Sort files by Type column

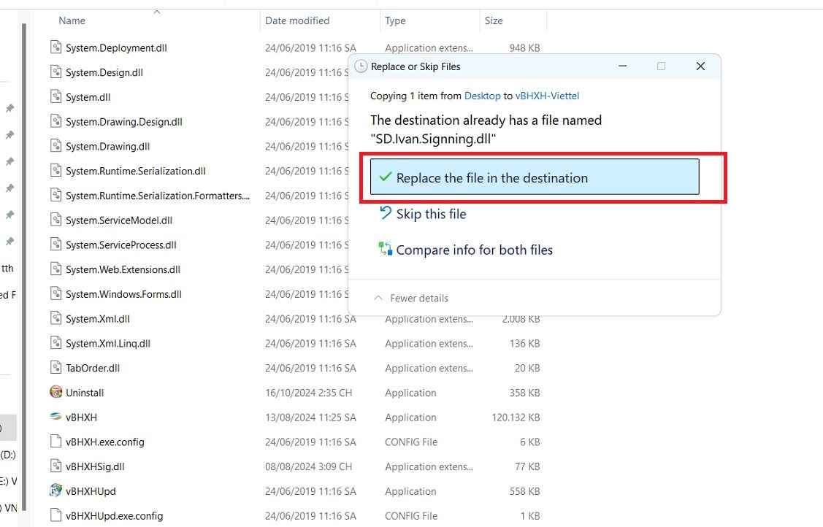point(395,20)
